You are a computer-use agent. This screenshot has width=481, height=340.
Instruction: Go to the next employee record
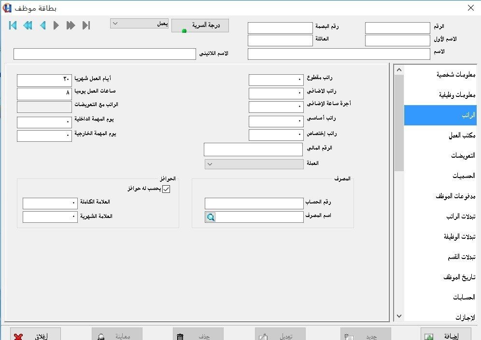[56, 25]
